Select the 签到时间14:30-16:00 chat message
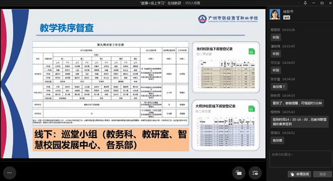The image size is (333, 181). coord(300,122)
